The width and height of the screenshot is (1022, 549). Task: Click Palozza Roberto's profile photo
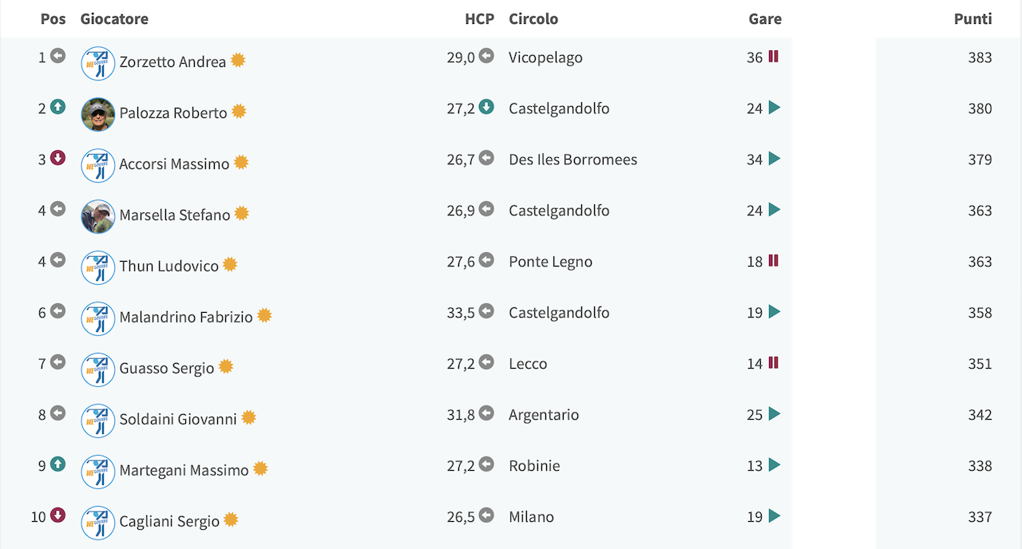pyautogui.click(x=98, y=114)
